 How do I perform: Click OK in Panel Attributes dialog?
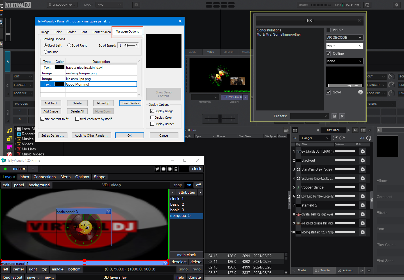point(130,136)
